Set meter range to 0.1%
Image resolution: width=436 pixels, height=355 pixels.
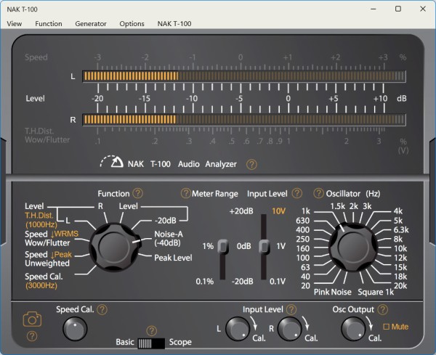pos(205,282)
